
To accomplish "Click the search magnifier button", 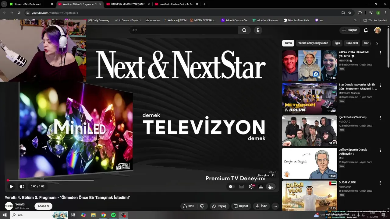I will pyautogui.click(x=244, y=30).
